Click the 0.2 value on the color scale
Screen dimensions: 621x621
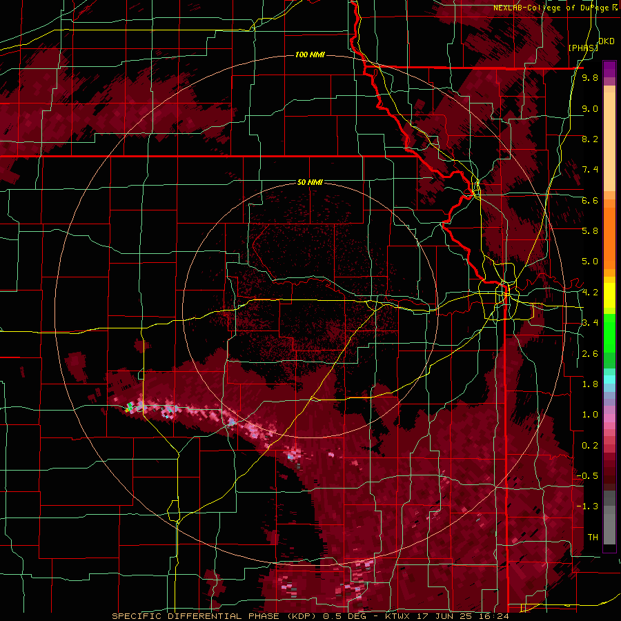coord(590,445)
